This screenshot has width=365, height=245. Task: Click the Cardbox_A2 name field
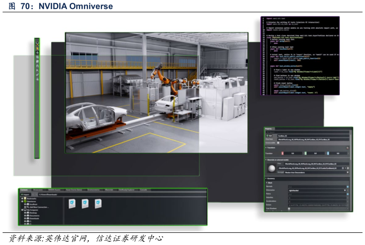pyautogui.click(x=313, y=136)
